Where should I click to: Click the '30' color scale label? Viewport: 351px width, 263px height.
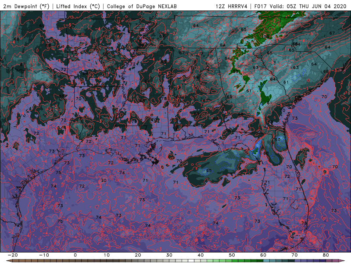point(169,255)
